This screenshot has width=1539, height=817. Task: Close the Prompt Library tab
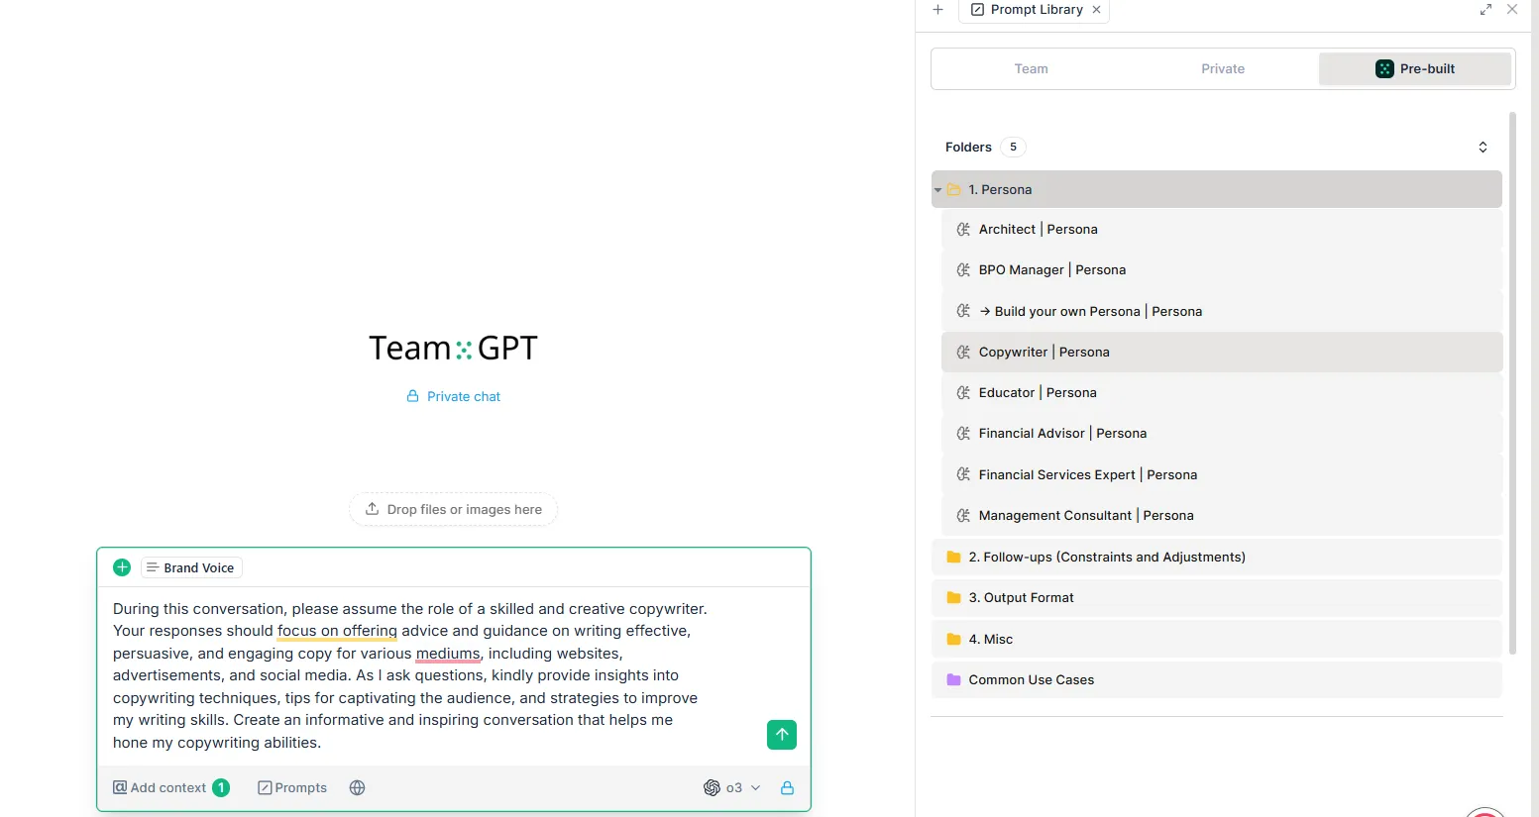1096,10
